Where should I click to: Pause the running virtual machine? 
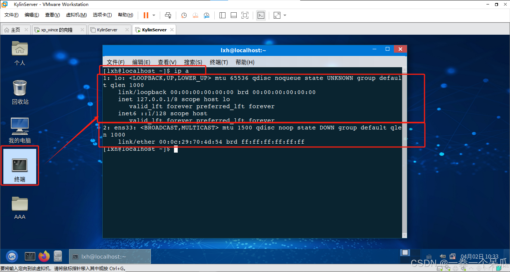146,15
